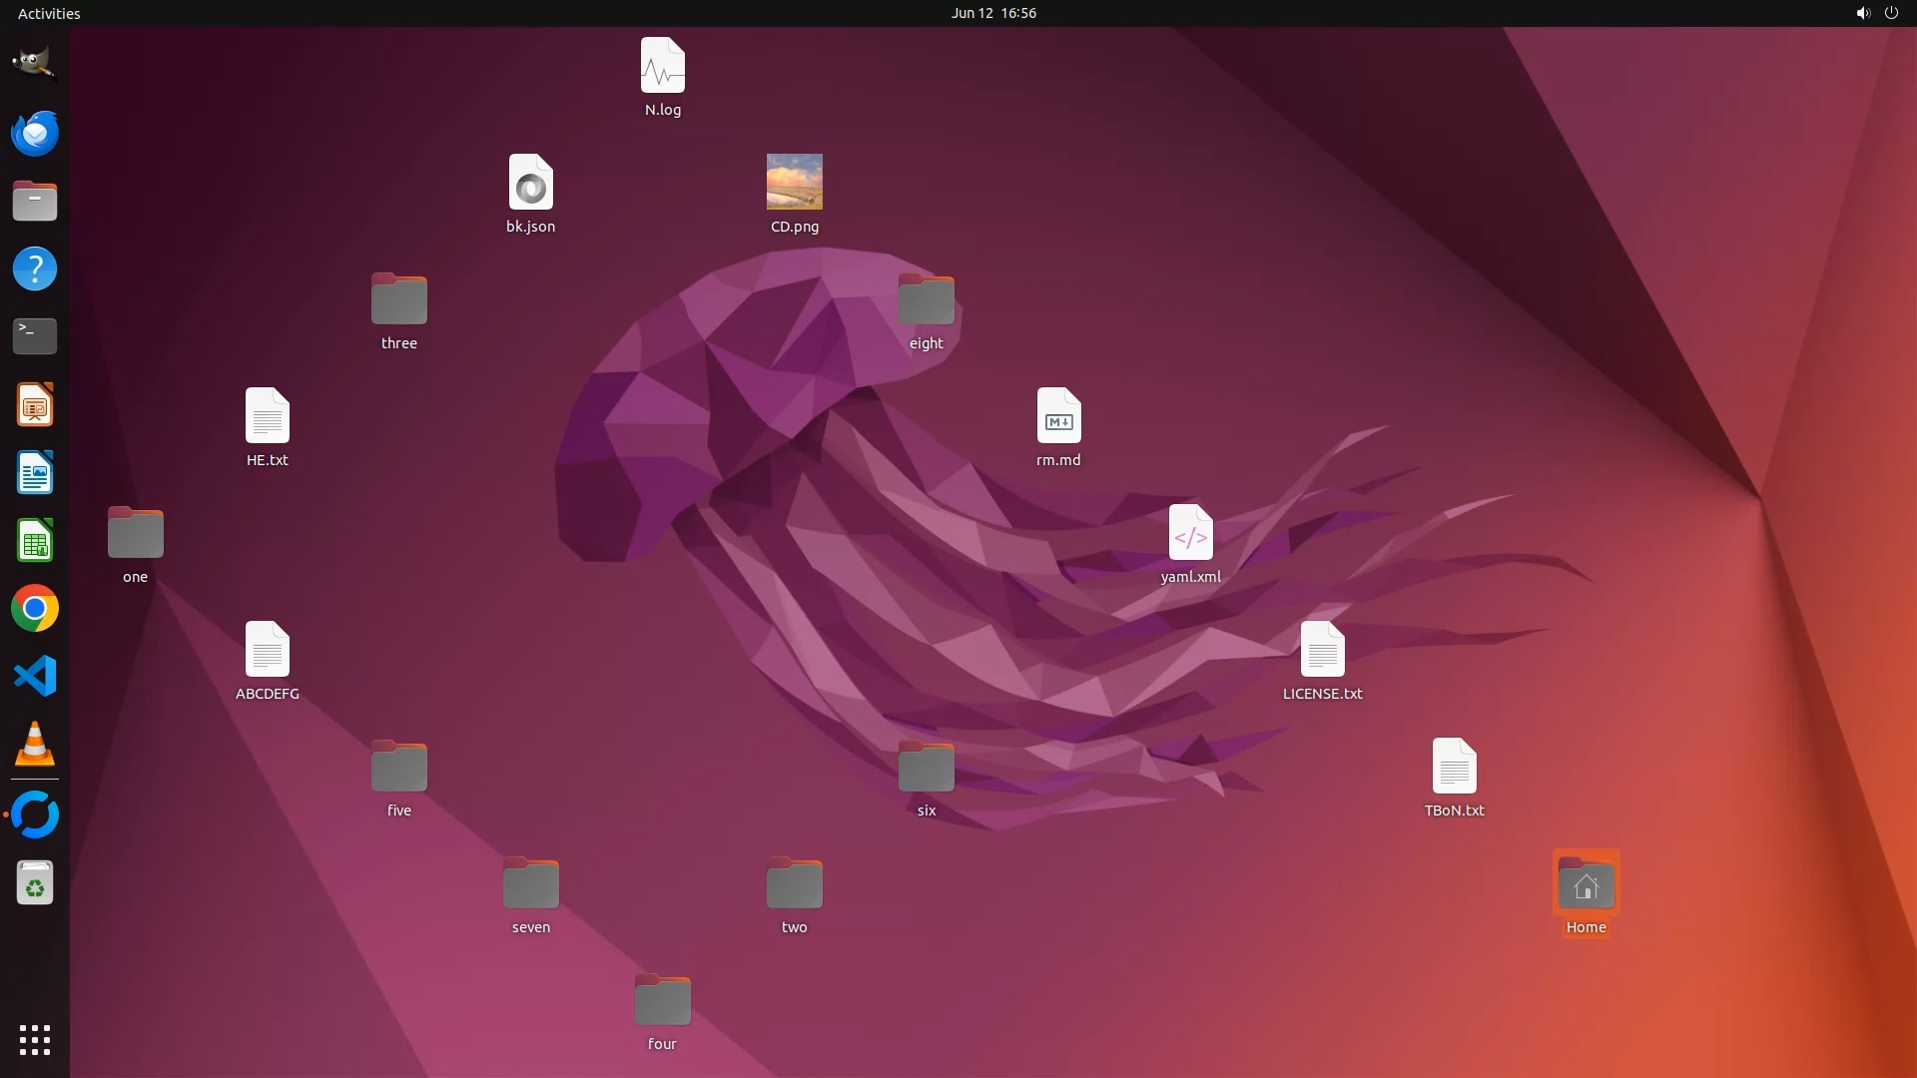
Task: Open the Trash icon in the dock
Action: click(x=34, y=883)
